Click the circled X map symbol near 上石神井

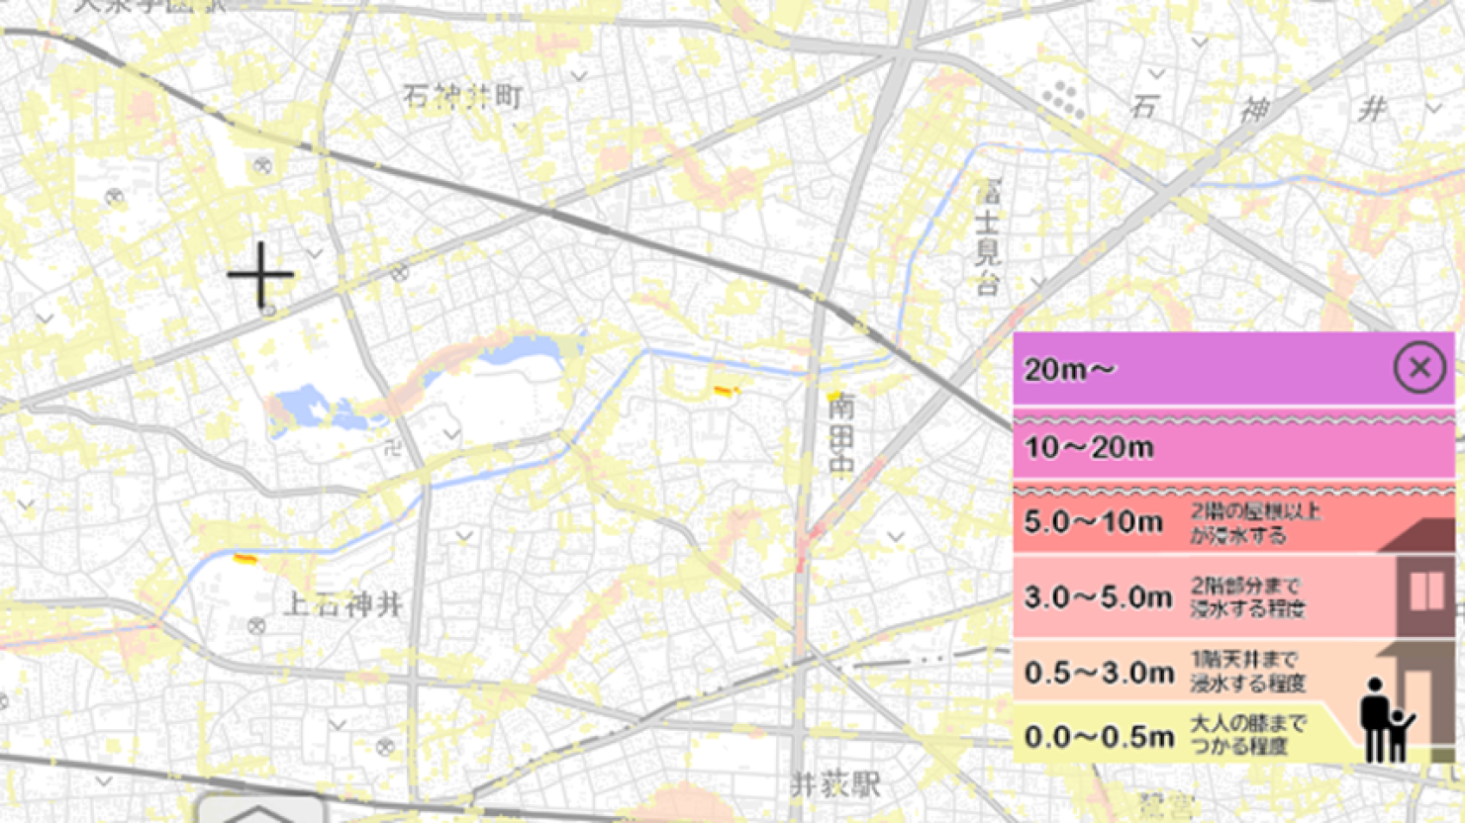pyautogui.click(x=255, y=626)
